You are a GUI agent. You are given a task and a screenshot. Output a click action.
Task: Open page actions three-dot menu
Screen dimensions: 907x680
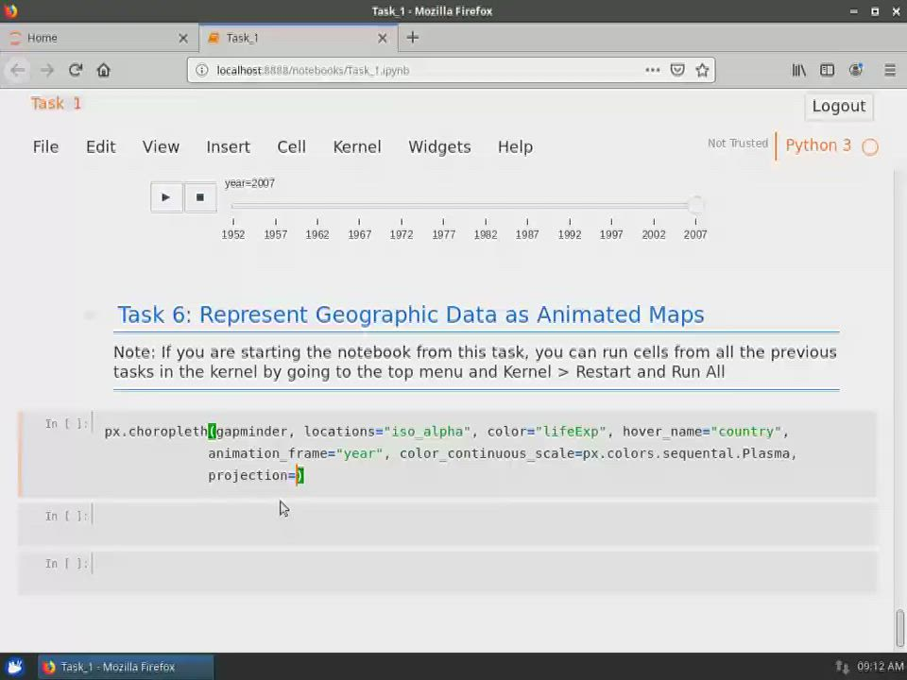tap(653, 70)
